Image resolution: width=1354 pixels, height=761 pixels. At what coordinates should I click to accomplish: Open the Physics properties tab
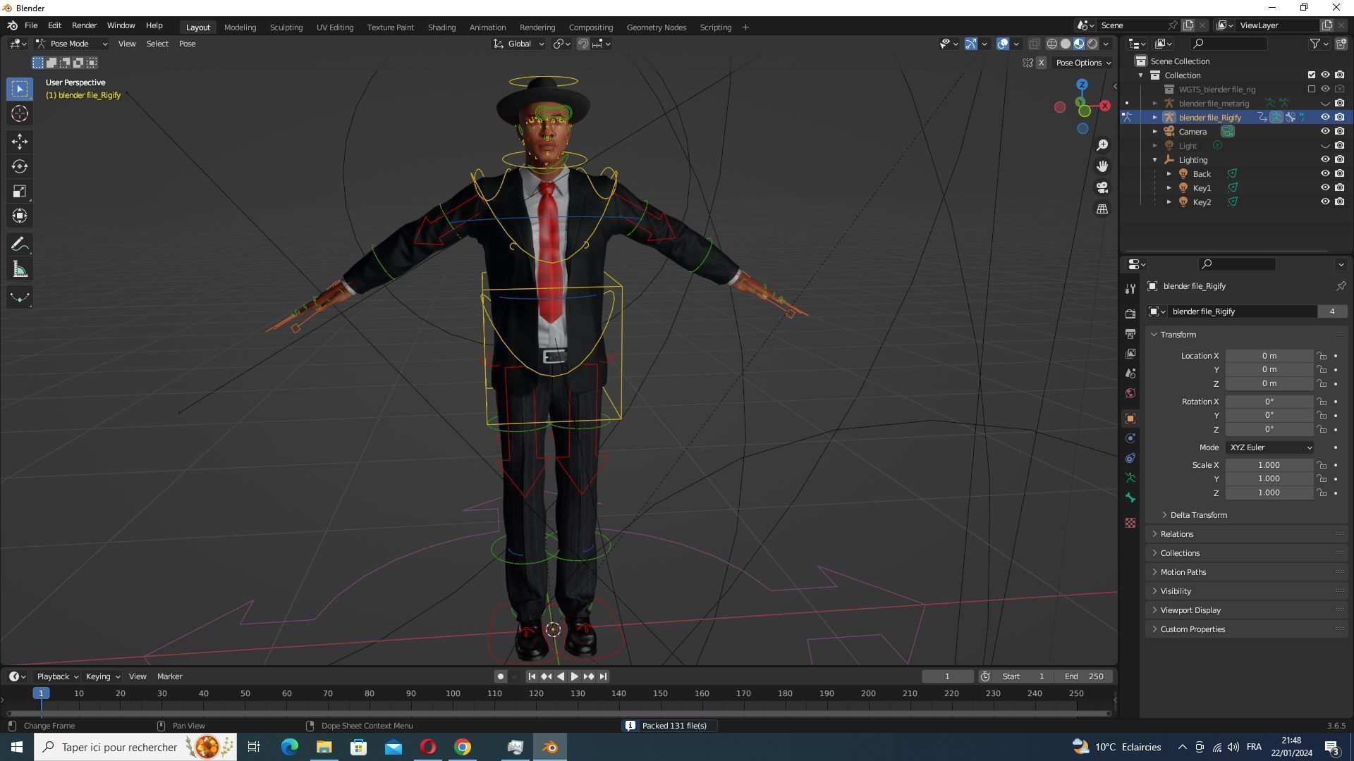(1130, 438)
